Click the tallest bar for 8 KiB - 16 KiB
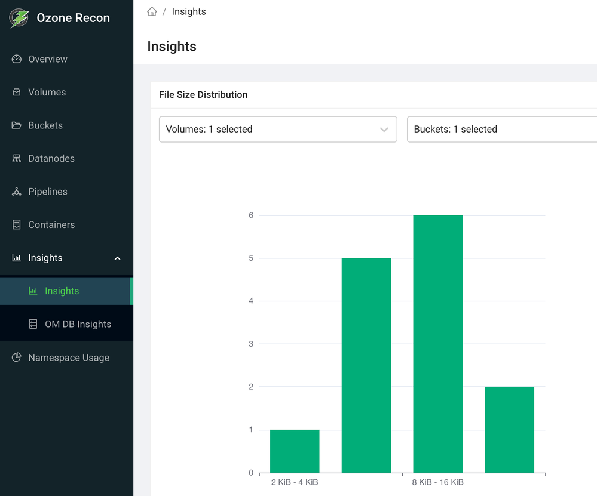 pyautogui.click(x=437, y=344)
